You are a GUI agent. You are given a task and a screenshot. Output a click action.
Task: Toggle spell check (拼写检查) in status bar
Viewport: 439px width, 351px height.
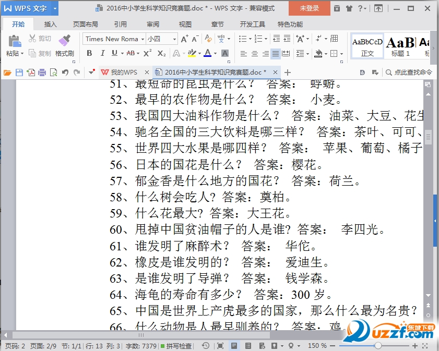(176, 346)
